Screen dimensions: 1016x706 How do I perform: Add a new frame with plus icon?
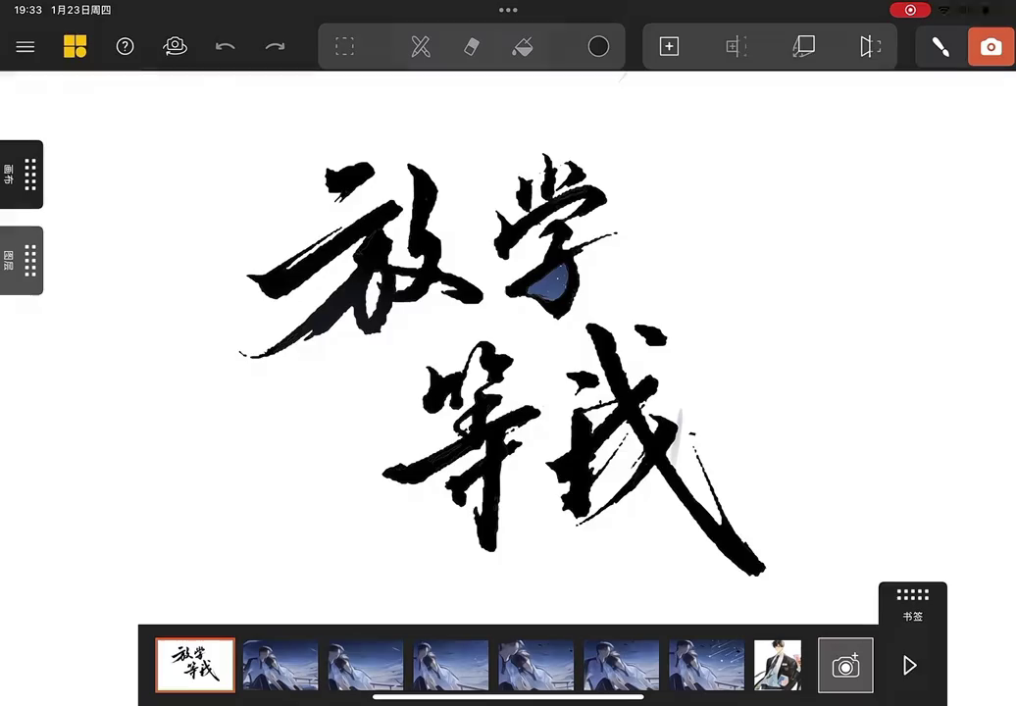click(670, 47)
